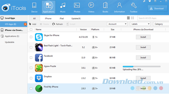Select iPhone của Down... device in sidebar
Image resolution: width=169 pixels, height=94 pixels.
coord(14,30)
